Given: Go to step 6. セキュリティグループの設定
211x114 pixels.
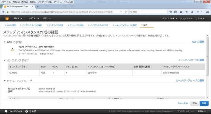Looking at the screenshot, I should (x=124, y=25).
